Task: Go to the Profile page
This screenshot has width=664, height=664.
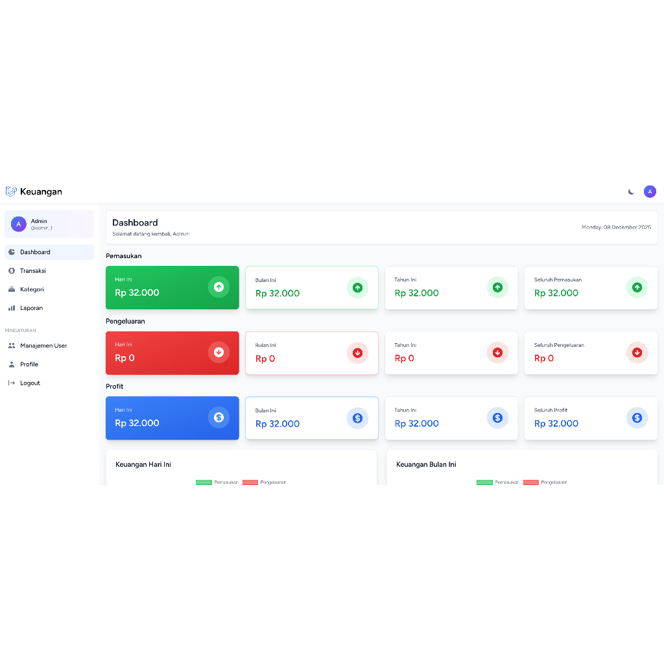Action: coord(49,364)
